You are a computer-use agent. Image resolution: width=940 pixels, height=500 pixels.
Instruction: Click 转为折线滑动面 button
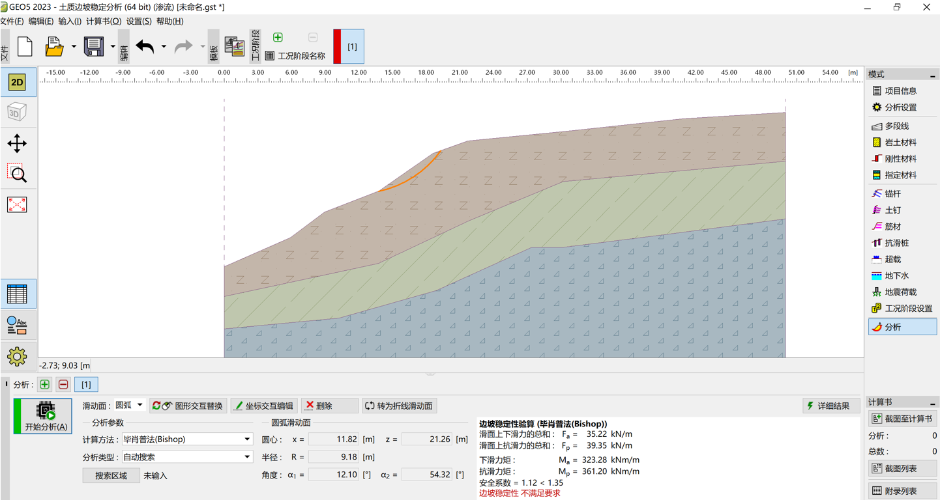tap(400, 406)
